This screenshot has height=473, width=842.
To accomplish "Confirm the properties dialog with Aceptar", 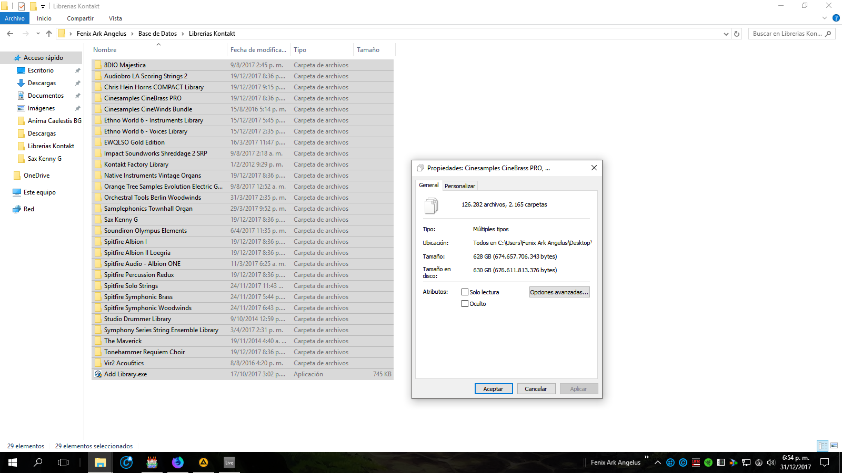I will [494, 389].
